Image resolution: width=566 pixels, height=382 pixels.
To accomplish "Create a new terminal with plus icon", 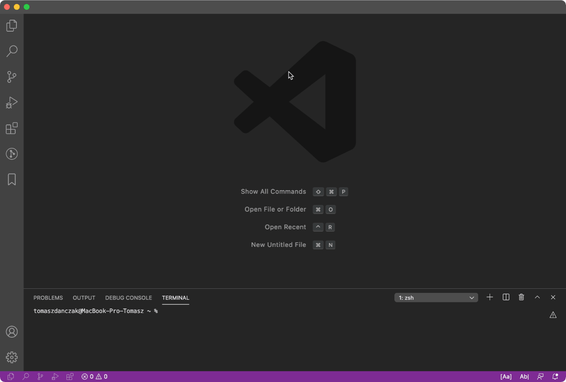I will point(490,297).
